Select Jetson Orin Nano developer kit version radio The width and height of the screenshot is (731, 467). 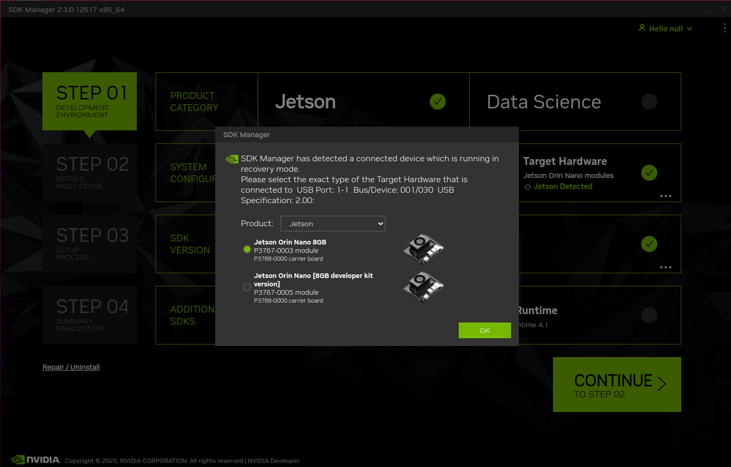tap(247, 287)
